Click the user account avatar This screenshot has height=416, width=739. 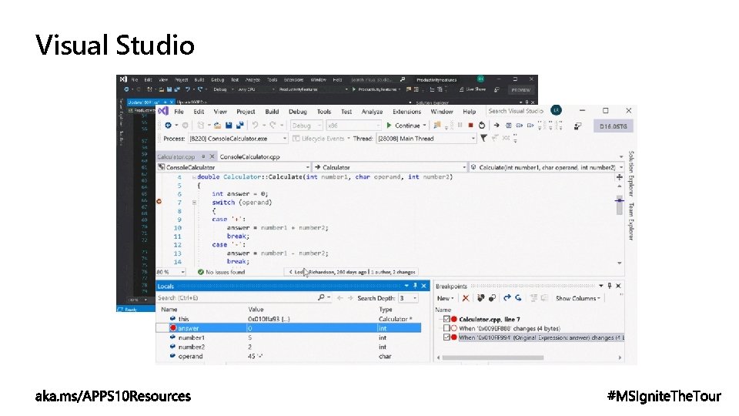[x=556, y=110]
